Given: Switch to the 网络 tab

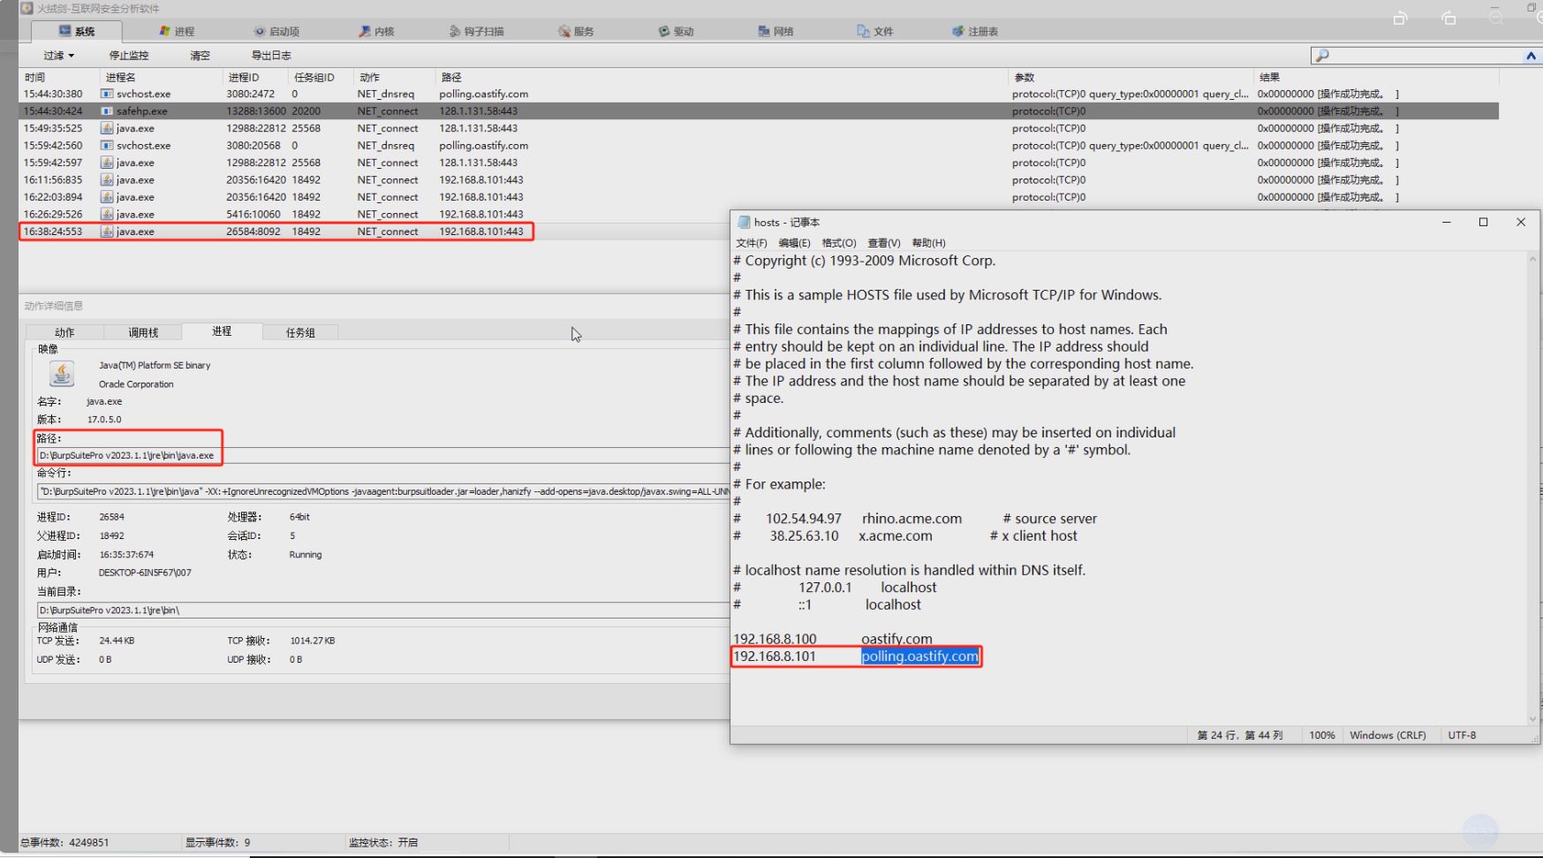Looking at the screenshot, I should click(x=775, y=31).
